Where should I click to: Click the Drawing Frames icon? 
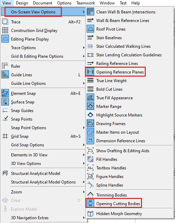pyautogui.click(x=90, y=123)
